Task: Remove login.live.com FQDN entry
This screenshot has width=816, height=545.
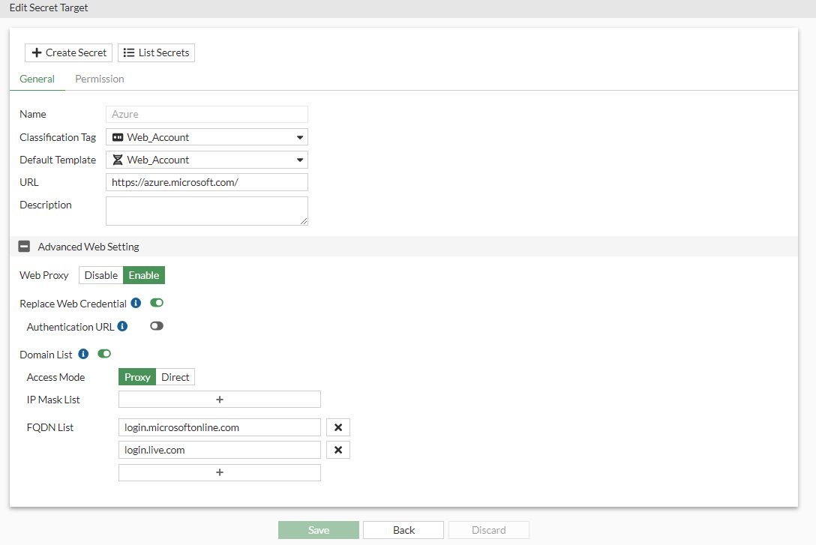Action: coord(337,450)
